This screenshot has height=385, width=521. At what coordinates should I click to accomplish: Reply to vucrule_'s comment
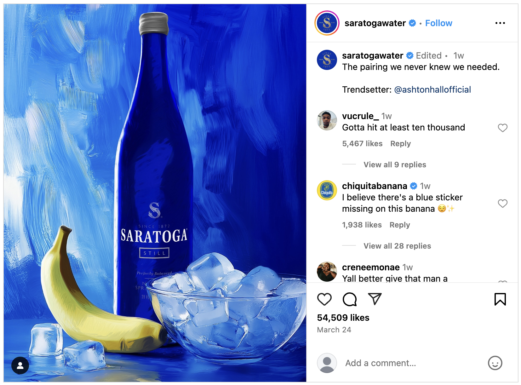click(x=400, y=144)
